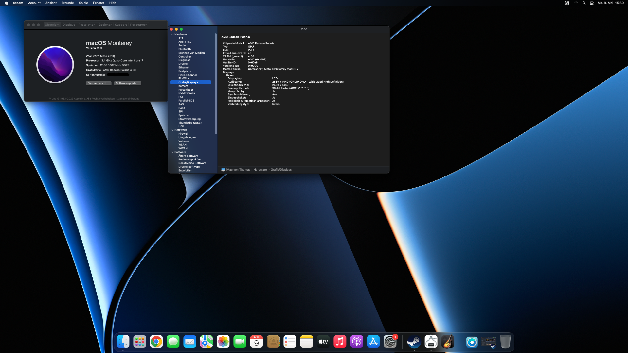Screen dimensions: 628x353
Task: Click the Spotlight search icon
Action: [x=584, y=3]
